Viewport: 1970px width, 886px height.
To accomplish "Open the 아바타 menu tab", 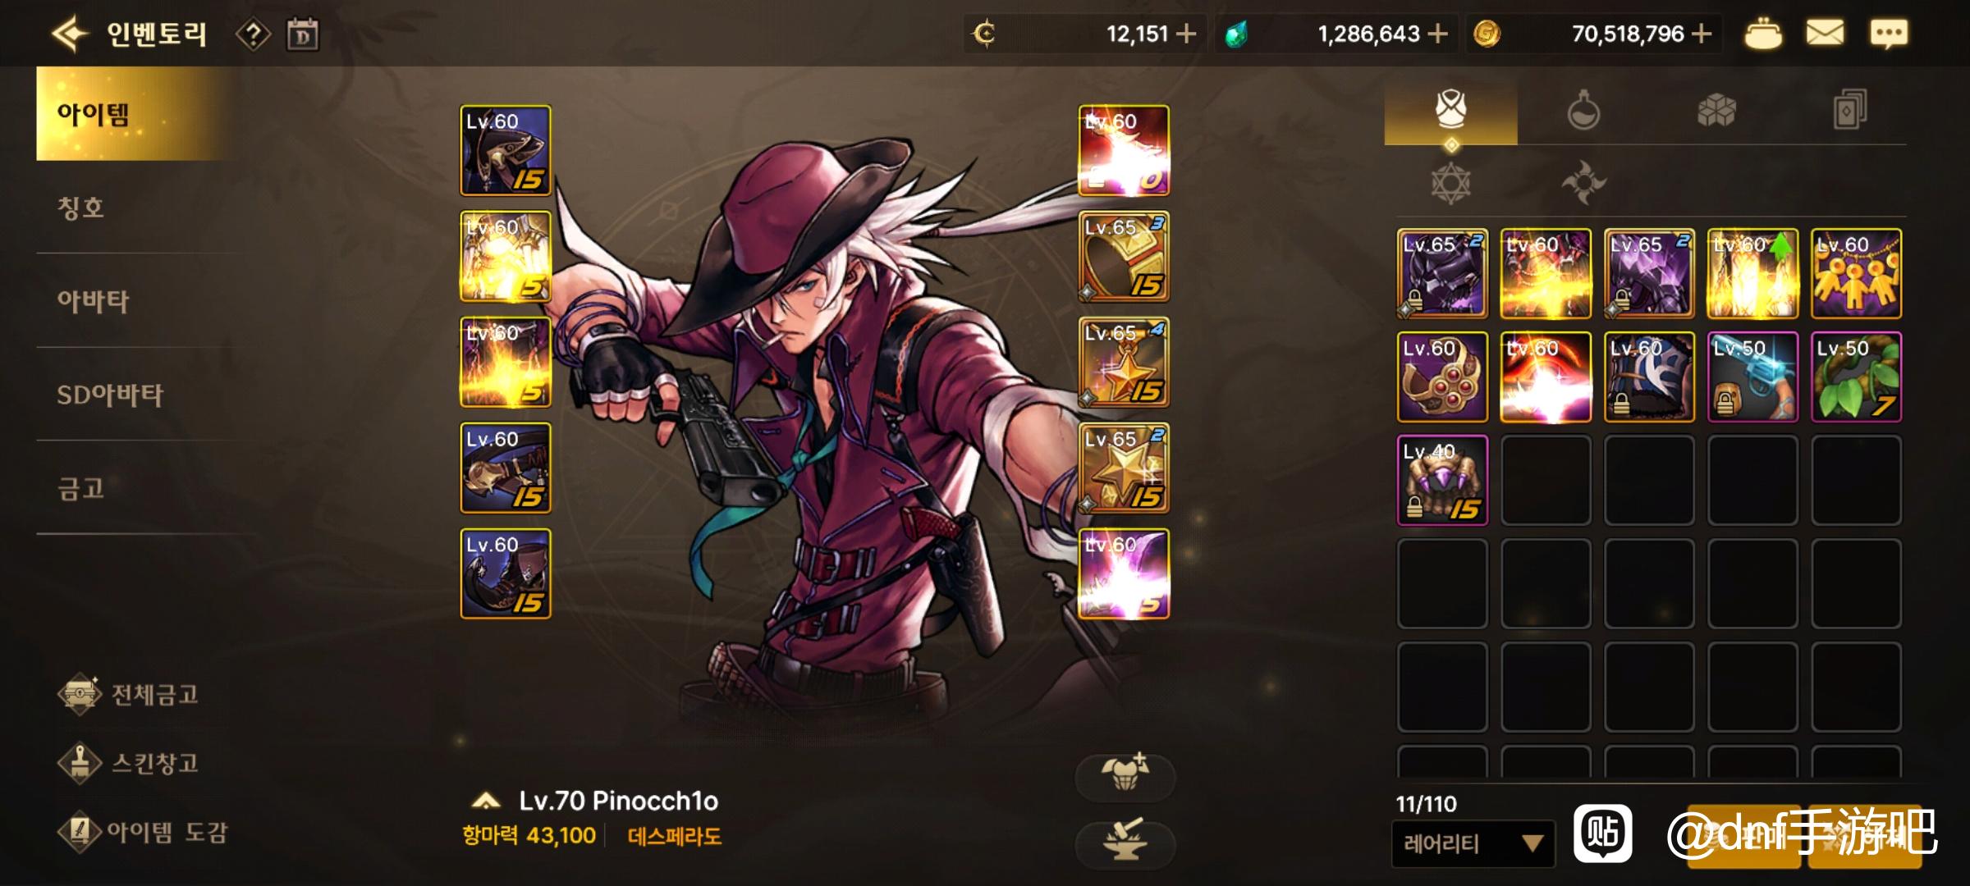I will point(93,301).
